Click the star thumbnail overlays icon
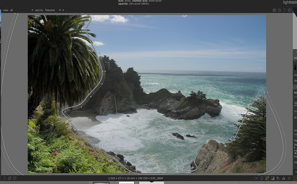This screenshot has width=297, height=184. [280, 10]
